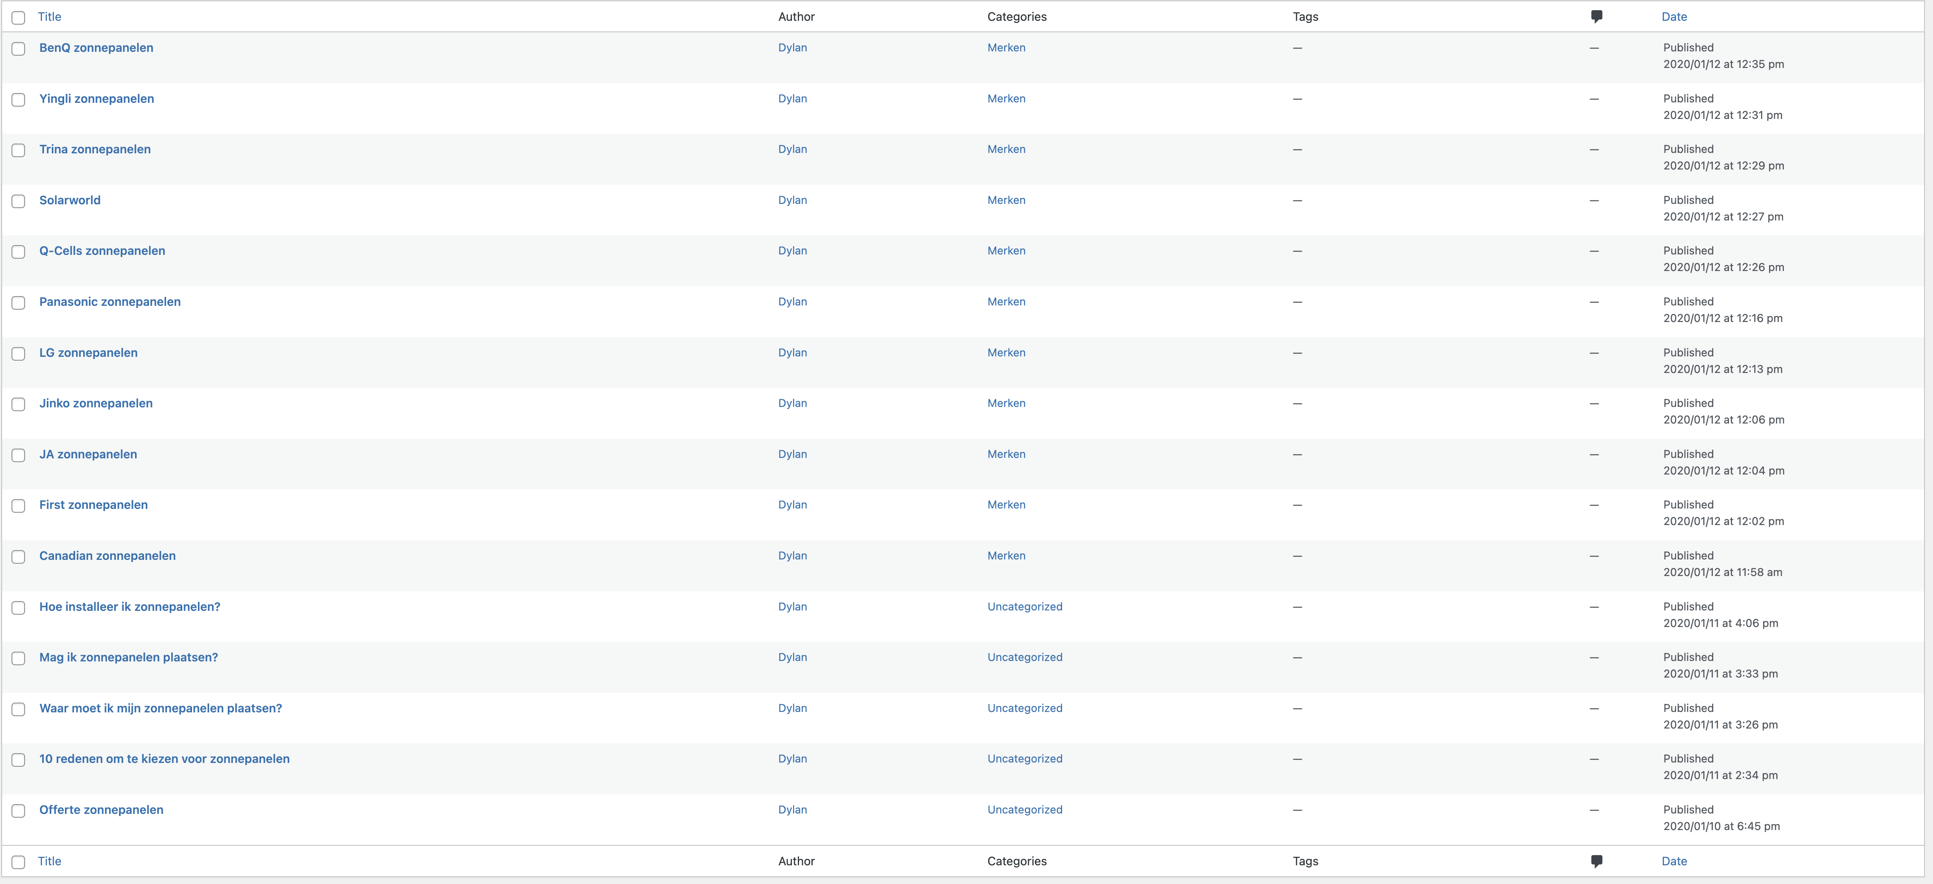Click the date 2020/01/10 at 6:45 pm
This screenshot has height=884, width=1933.
[x=1721, y=826]
